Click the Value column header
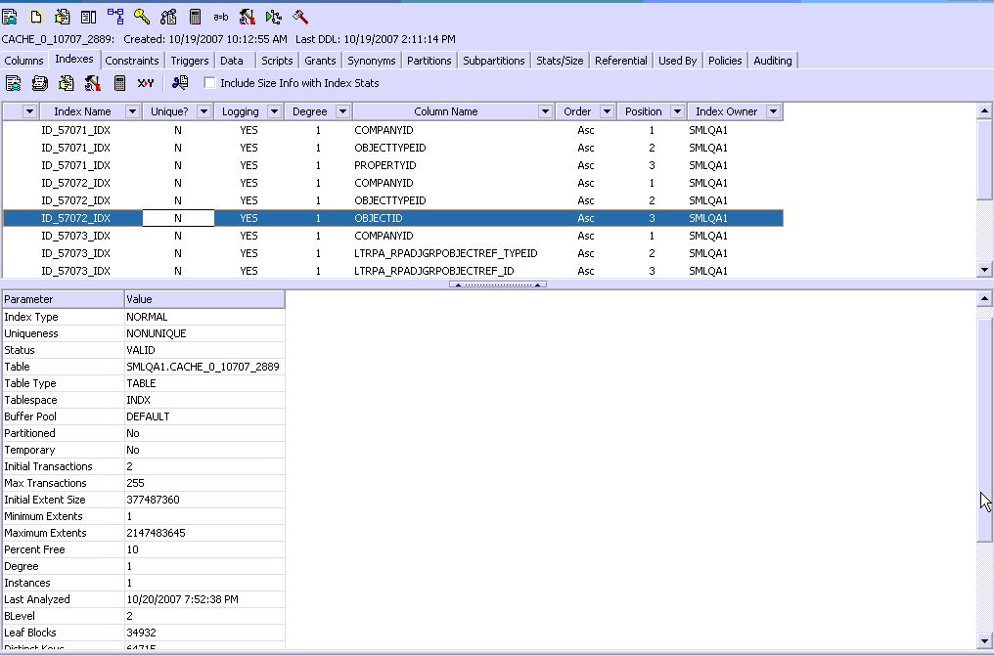 click(204, 299)
